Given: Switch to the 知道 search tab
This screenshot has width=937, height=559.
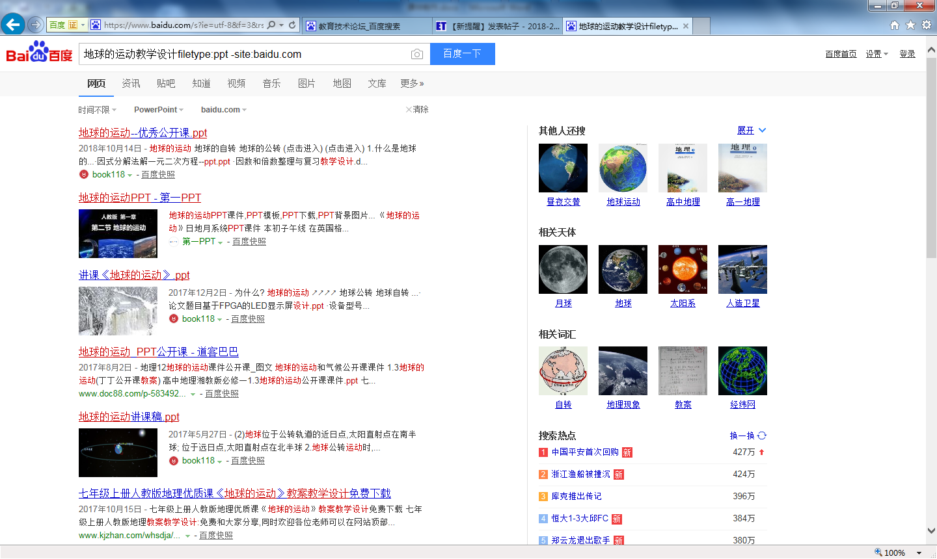Looking at the screenshot, I should (201, 83).
